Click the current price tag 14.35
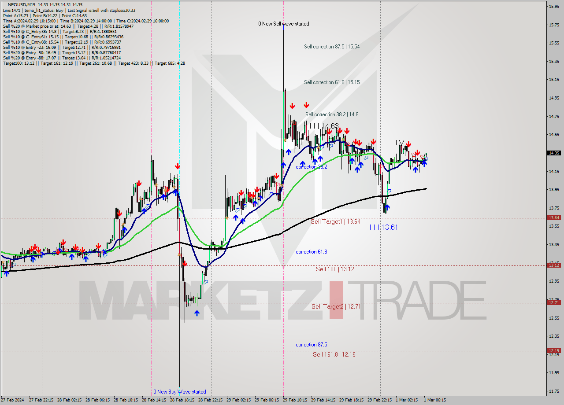This screenshot has height=405, width=564. pyautogui.click(x=554, y=153)
